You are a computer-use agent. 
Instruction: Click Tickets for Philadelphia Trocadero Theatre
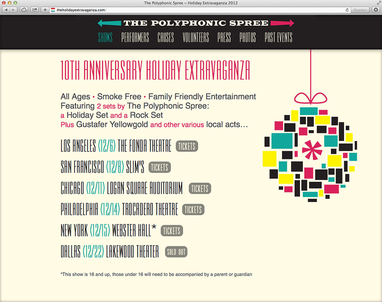pos(193,210)
